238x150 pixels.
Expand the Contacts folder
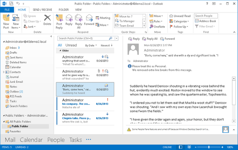coord(4,72)
